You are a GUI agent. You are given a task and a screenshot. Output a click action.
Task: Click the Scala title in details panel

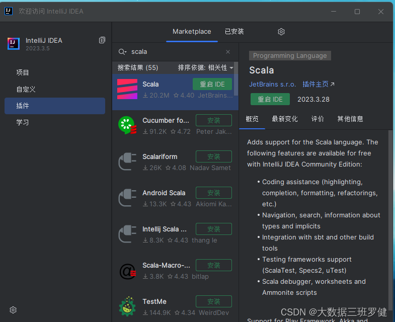[x=262, y=70]
